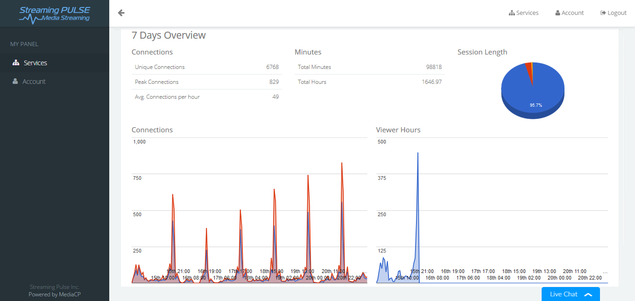Click the average connections value 49
Image resolution: width=635 pixels, height=301 pixels.
(275, 97)
